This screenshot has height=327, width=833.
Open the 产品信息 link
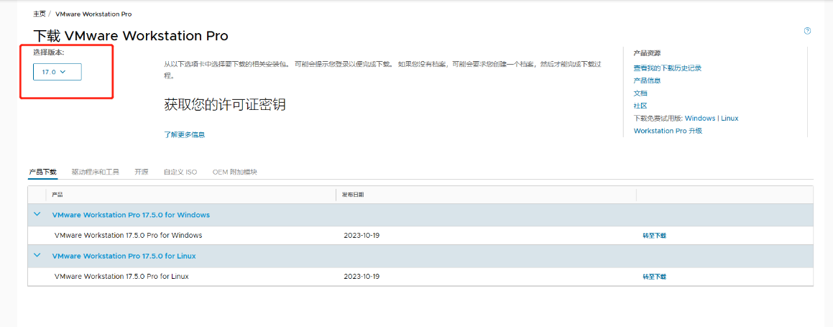point(647,80)
